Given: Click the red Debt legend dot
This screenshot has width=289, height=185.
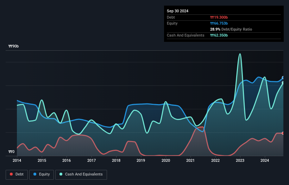Looking at the screenshot, I should click(11, 174).
